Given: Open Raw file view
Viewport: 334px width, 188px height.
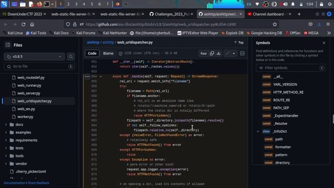Looking at the screenshot, I should [x=204, y=53].
